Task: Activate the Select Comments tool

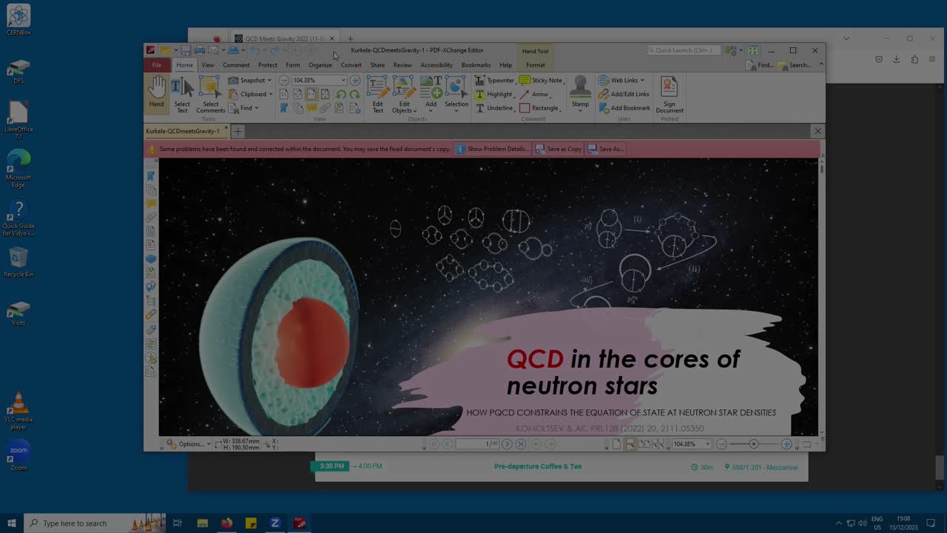Action: click(x=210, y=93)
